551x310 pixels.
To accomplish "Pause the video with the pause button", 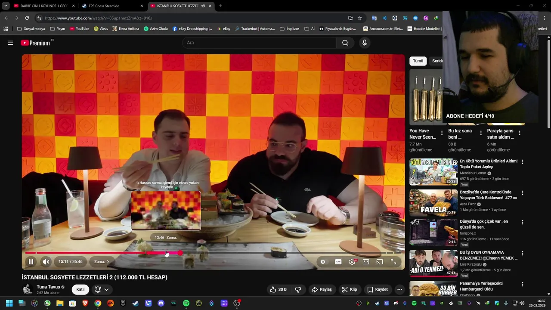I will pyautogui.click(x=31, y=262).
